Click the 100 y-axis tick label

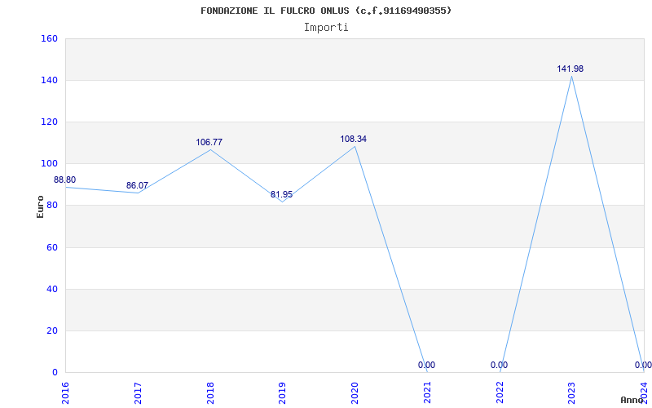(x=49, y=164)
